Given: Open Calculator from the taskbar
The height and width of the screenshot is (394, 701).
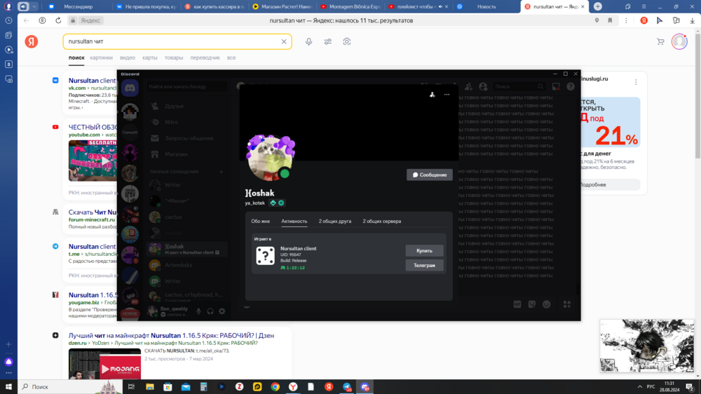Looking at the screenshot, I should click(x=203, y=387).
